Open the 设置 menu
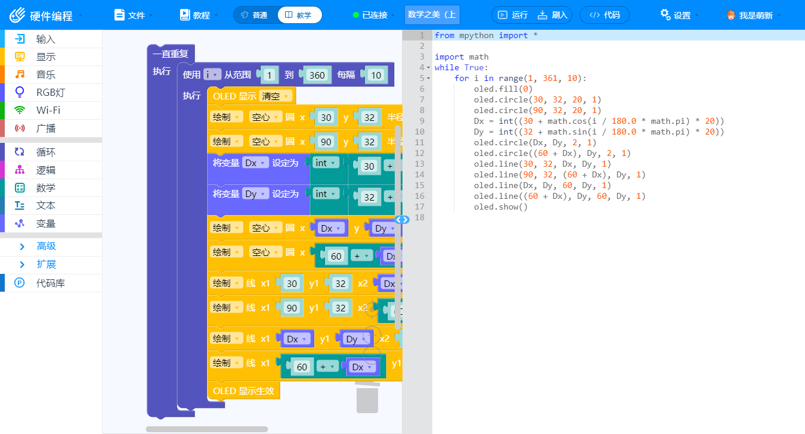Viewport: 805px width, 434px height. [x=679, y=15]
